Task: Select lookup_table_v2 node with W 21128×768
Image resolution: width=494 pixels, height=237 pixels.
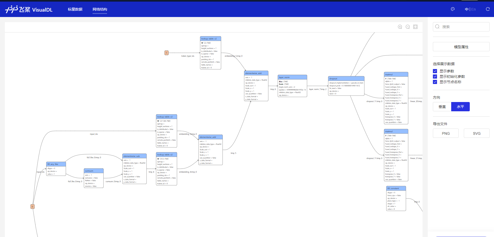Action: (167, 131)
